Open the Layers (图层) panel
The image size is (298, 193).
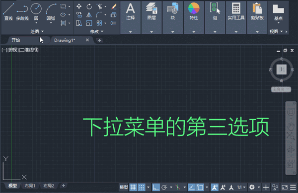[x=151, y=17]
